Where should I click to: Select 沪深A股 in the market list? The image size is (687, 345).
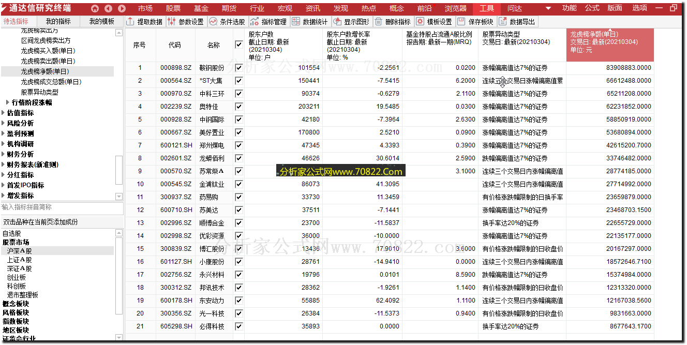(20, 251)
